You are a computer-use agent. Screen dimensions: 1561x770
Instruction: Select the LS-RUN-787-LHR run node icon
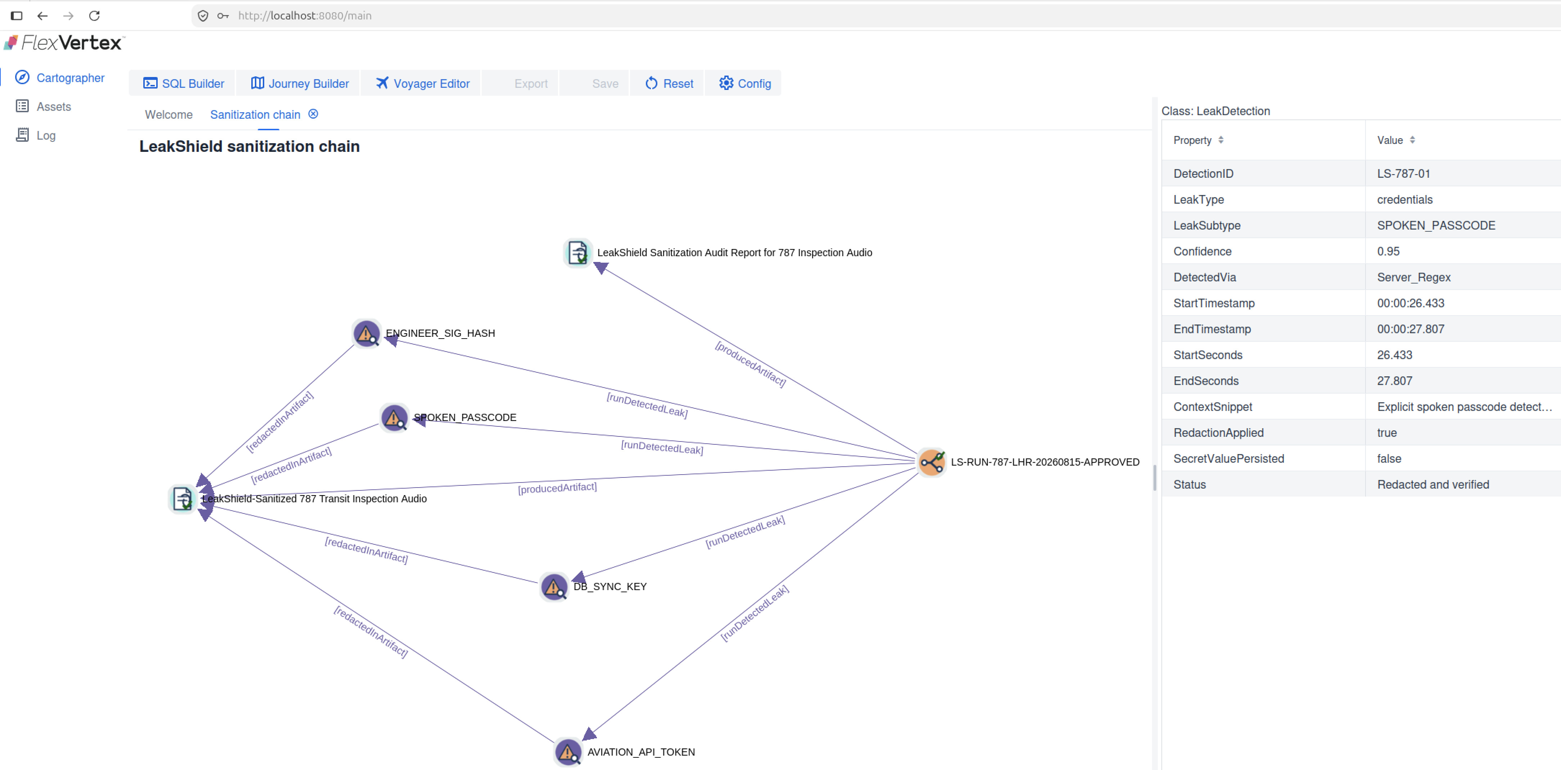tap(931, 462)
